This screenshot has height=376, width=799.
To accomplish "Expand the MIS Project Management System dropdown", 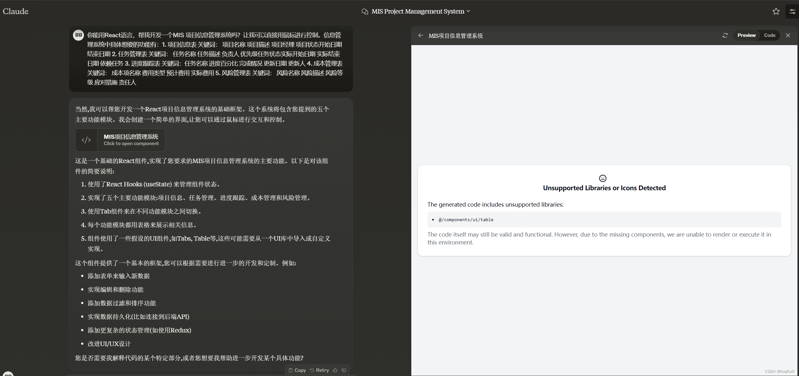I will (x=468, y=11).
